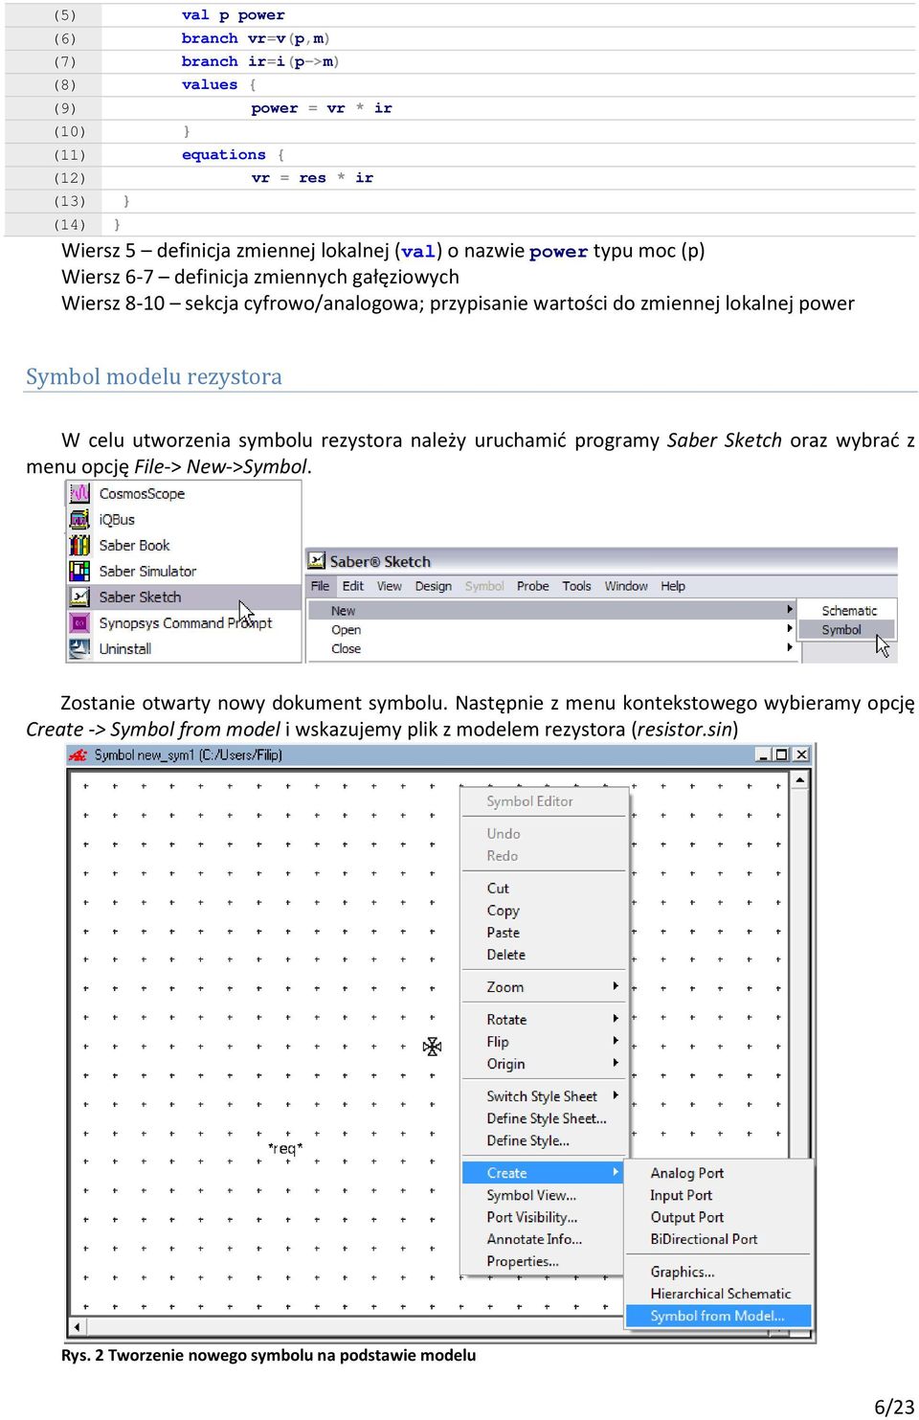The width and height of the screenshot is (919, 1420).
Task: Open the View menu in Saber Sketch
Action: point(389,586)
